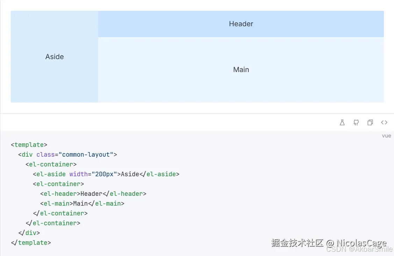Click the Aside panel in the demo
Image resolution: width=394 pixels, height=256 pixels.
pos(55,57)
